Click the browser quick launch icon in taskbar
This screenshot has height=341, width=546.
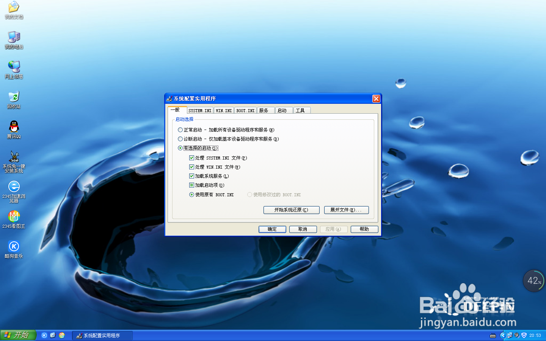tap(53, 335)
